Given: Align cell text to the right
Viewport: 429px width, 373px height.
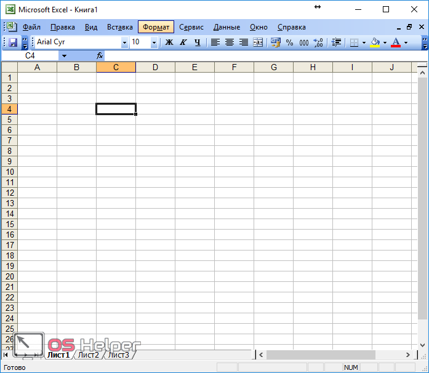Looking at the screenshot, I should click(x=244, y=42).
